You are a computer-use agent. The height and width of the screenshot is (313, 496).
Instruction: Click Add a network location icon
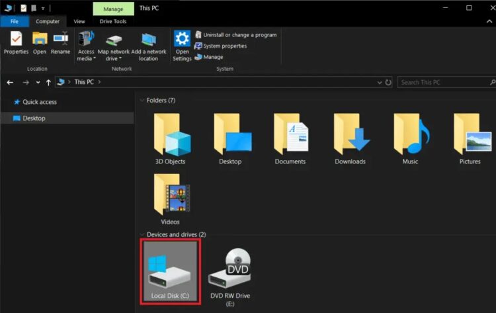click(x=148, y=46)
